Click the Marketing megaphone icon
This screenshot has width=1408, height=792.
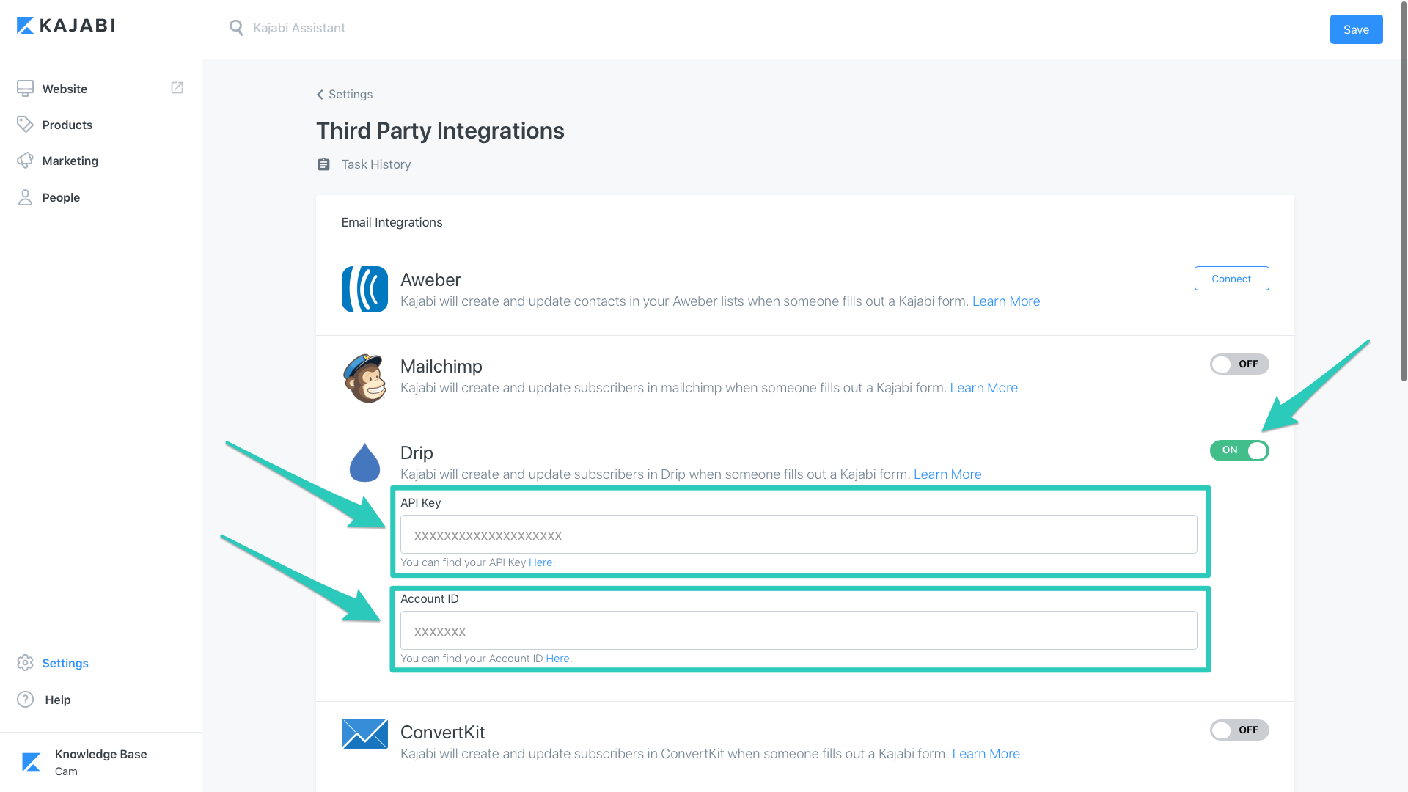point(25,161)
